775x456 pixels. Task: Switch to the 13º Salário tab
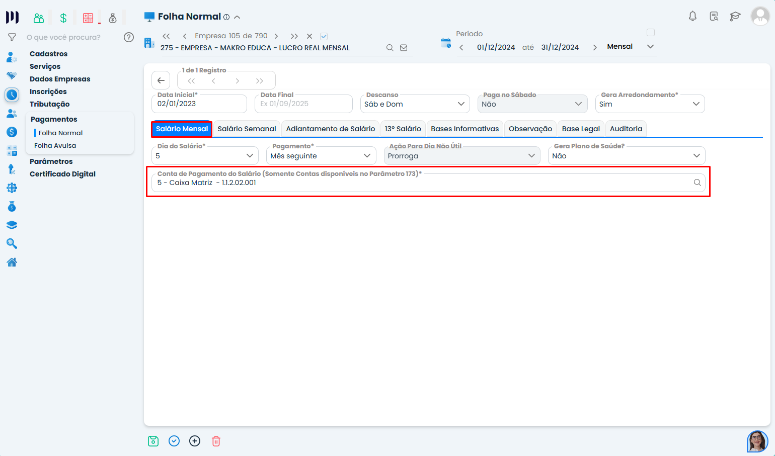tap(403, 129)
